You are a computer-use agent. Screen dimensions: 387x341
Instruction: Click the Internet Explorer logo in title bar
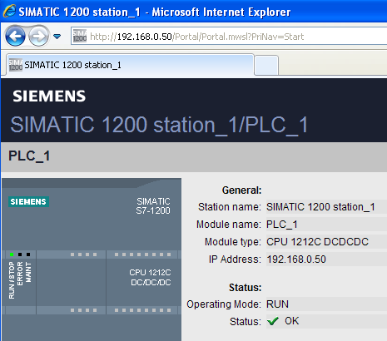click(9, 12)
